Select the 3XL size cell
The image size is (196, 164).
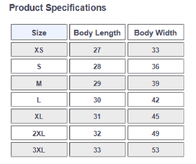click(x=39, y=150)
